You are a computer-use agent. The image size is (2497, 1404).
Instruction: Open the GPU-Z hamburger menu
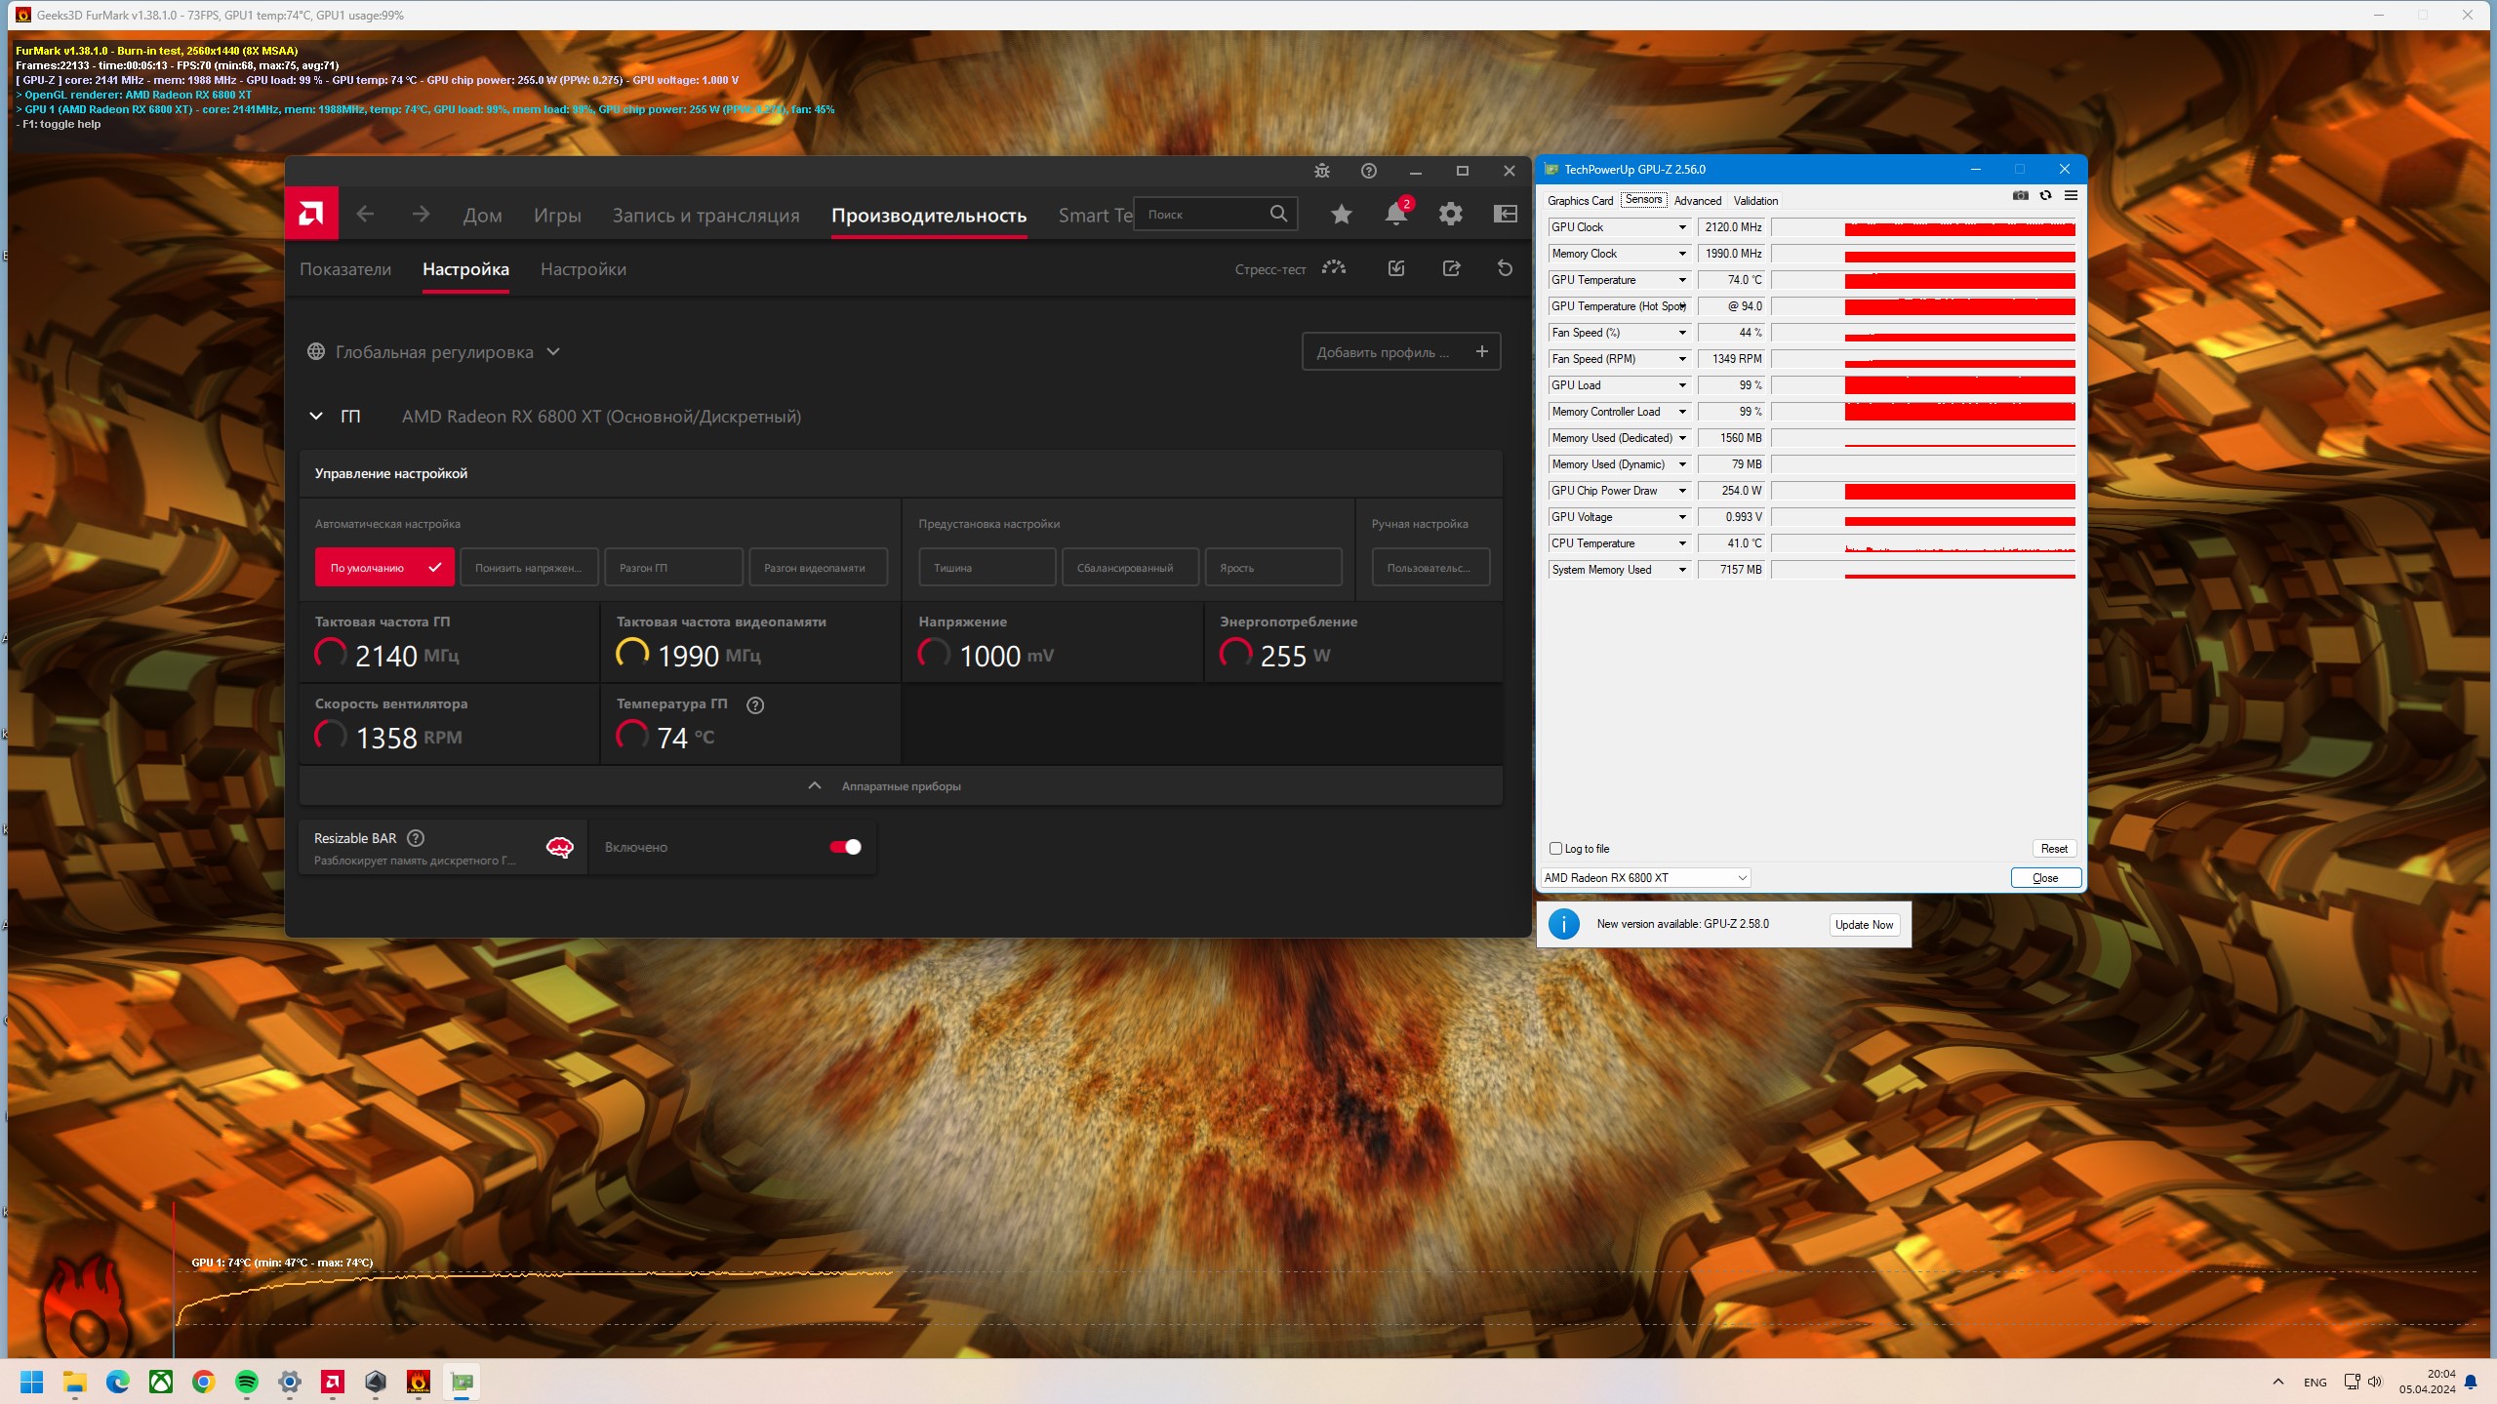(2071, 196)
